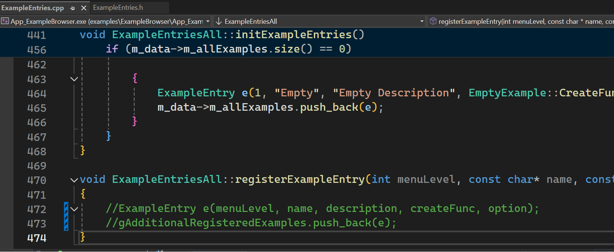Pin the ExampleEntries.cpp tab

(x=72, y=8)
